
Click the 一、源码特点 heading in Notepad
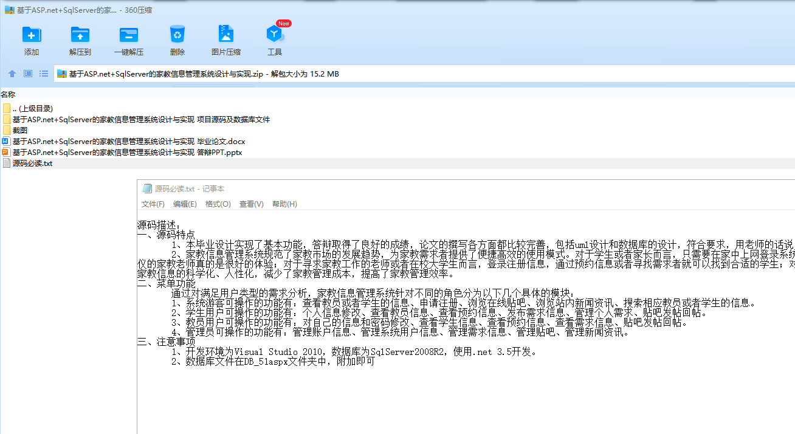167,235
